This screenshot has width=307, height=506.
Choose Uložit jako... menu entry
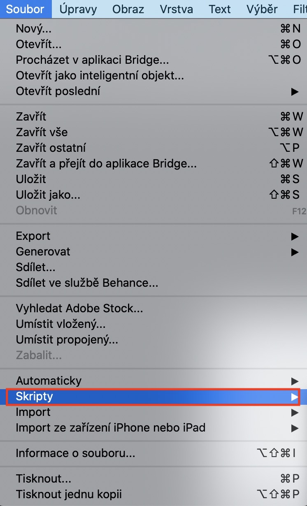(x=48, y=195)
